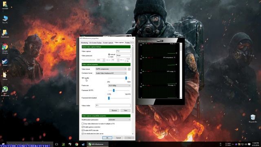Viewport: 261px width, 147px height.
Task: Open the Screen capture tab
Action: coord(108,43)
